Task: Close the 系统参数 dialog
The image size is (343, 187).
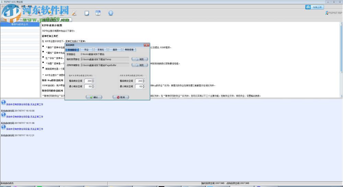Action: (x=146, y=45)
